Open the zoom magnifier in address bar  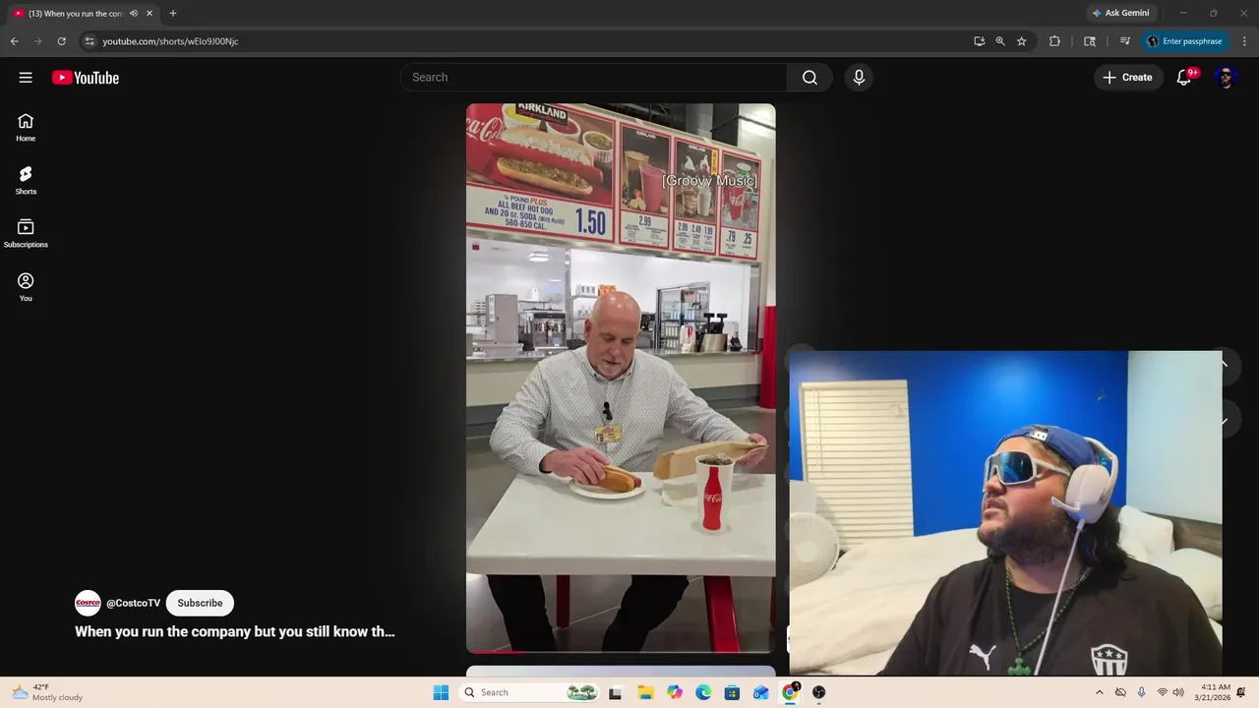1000,41
